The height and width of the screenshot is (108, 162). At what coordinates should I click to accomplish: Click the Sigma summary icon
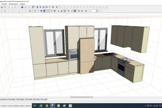(x=57, y=7)
